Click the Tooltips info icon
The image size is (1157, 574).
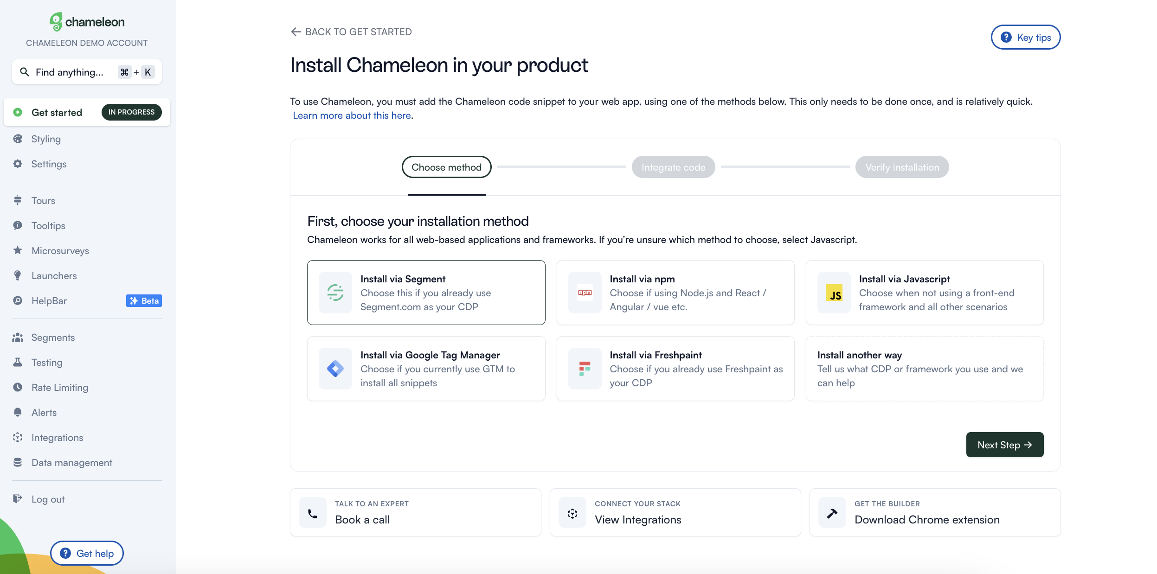point(18,225)
